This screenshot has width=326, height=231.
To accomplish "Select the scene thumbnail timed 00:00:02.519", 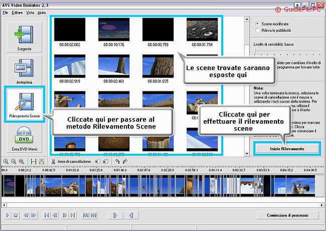I will point(70,66).
